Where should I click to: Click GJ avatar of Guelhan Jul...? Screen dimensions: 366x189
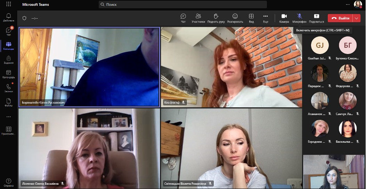tap(320, 45)
